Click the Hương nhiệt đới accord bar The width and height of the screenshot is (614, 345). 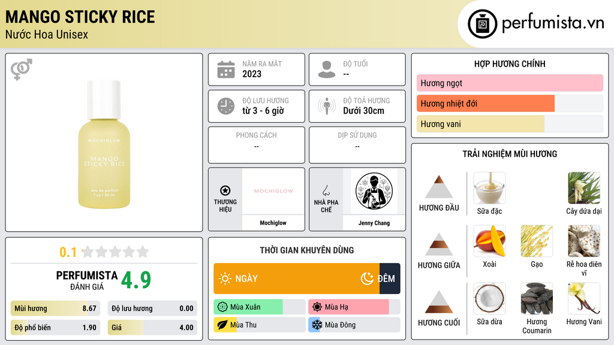(x=510, y=103)
